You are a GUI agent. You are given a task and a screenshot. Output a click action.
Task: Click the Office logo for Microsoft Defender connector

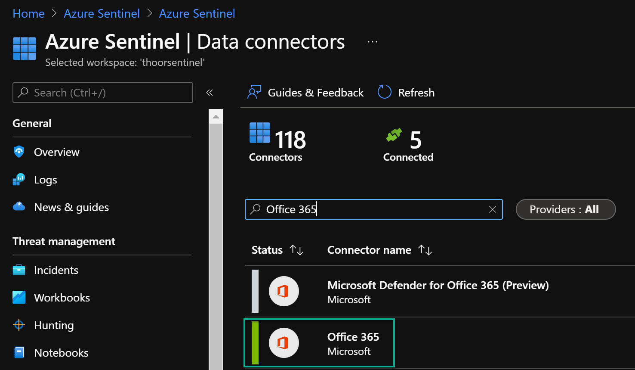tap(284, 291)
